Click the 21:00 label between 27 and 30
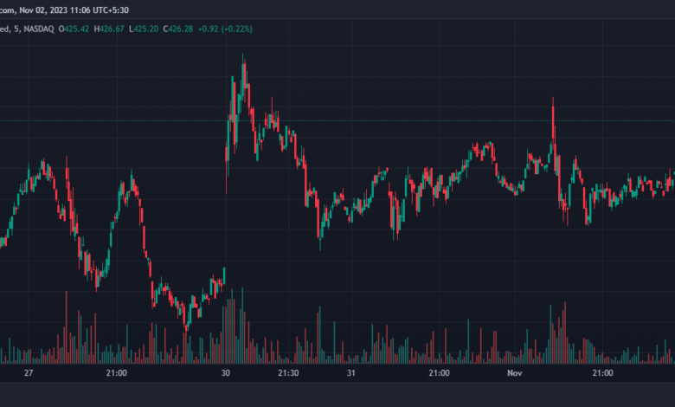Image resolution: width=675 pixels, height=407 pixels. point(117,373)
